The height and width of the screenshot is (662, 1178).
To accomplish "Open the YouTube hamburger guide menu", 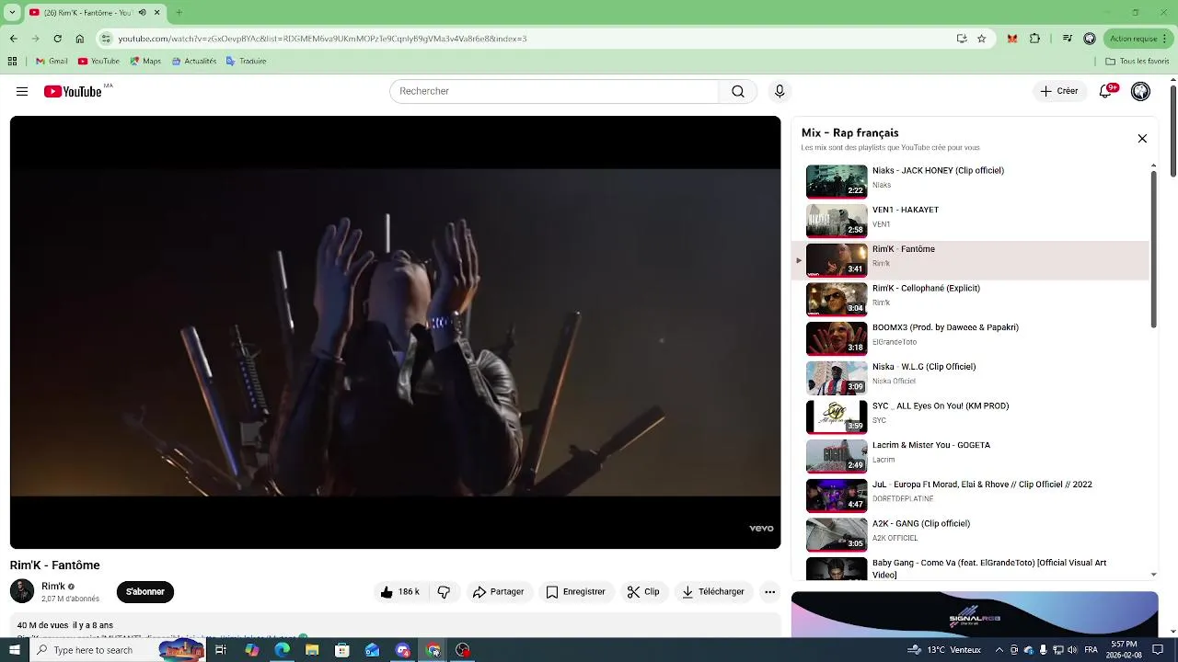I will coord(22,91).
